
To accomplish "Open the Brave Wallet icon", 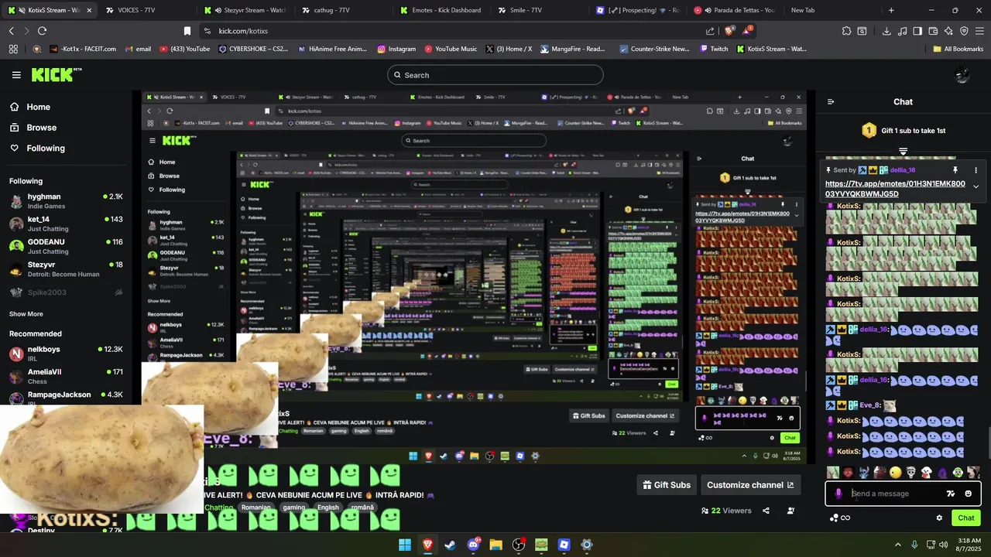I will tap(933, 31).
